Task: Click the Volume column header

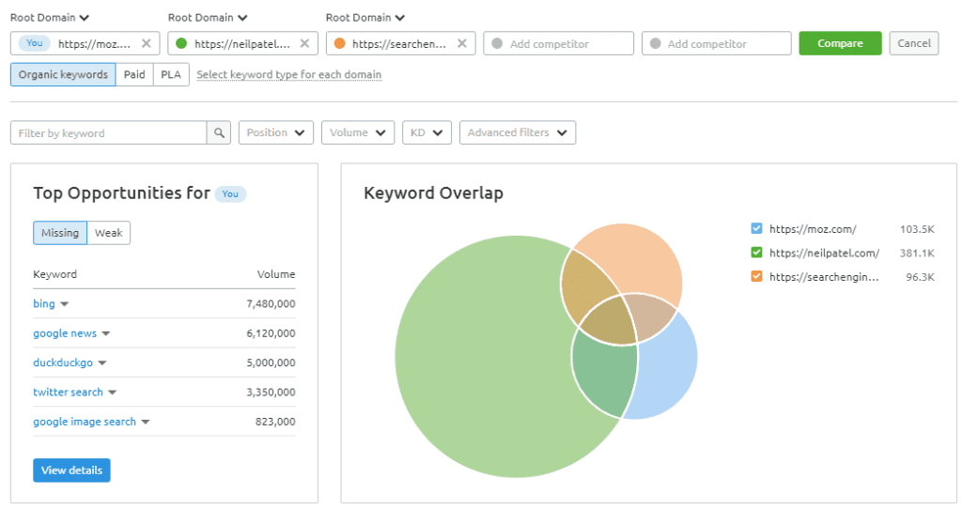Action: (x=276, y=274)
